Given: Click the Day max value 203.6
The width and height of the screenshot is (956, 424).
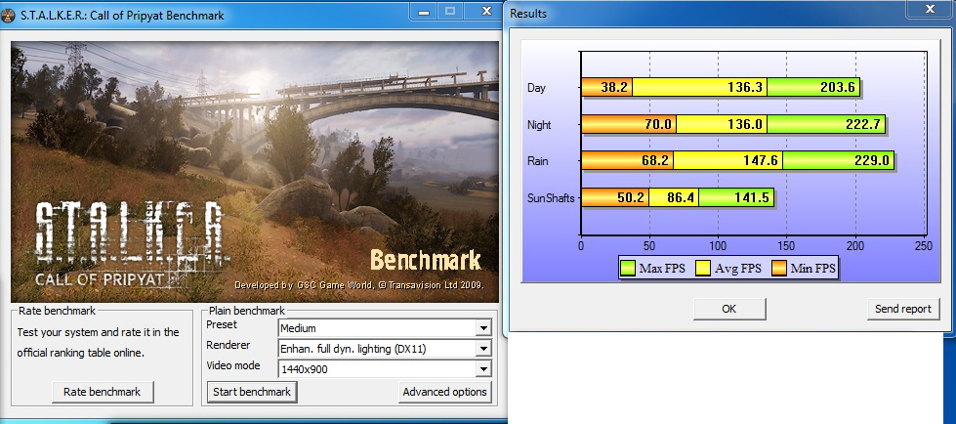Looking at the screenshot, I should click(x=837, y=88).
